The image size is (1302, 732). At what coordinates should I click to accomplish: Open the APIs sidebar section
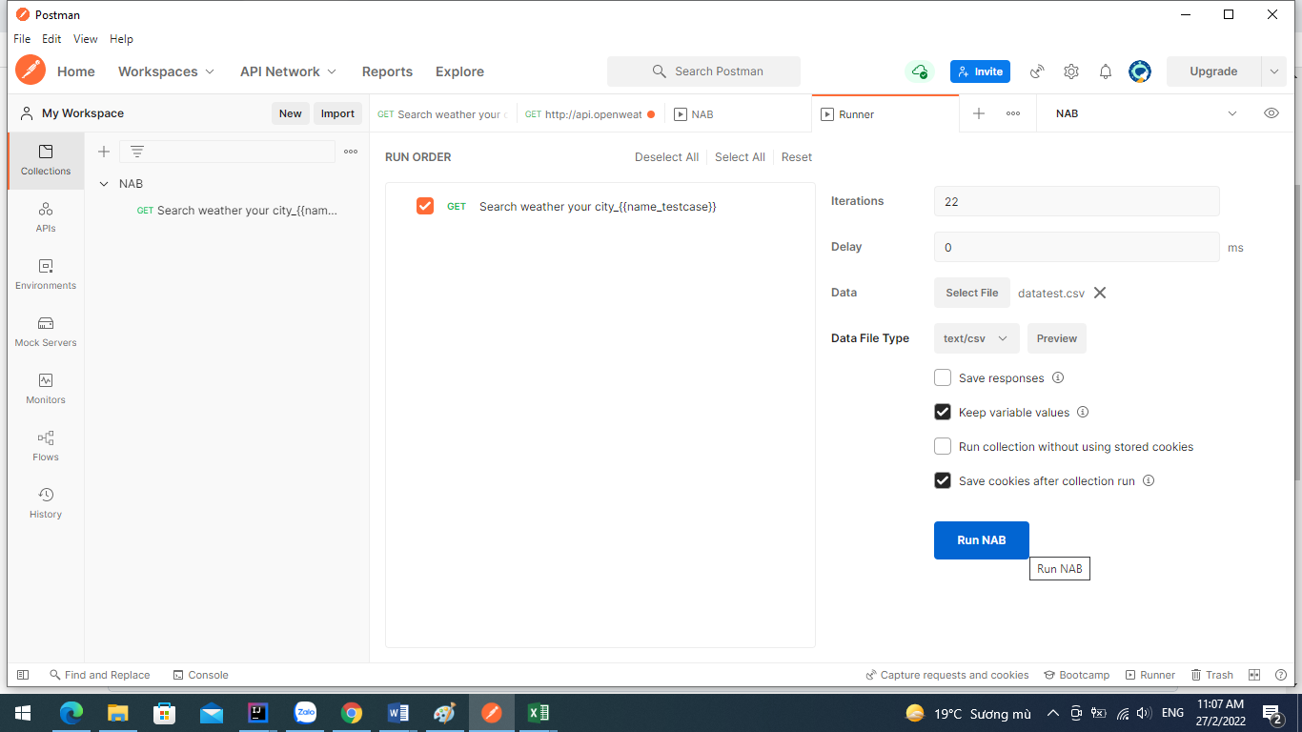[46, 217]
